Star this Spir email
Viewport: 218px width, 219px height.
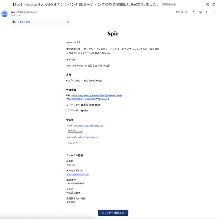(x=193, y=12)
